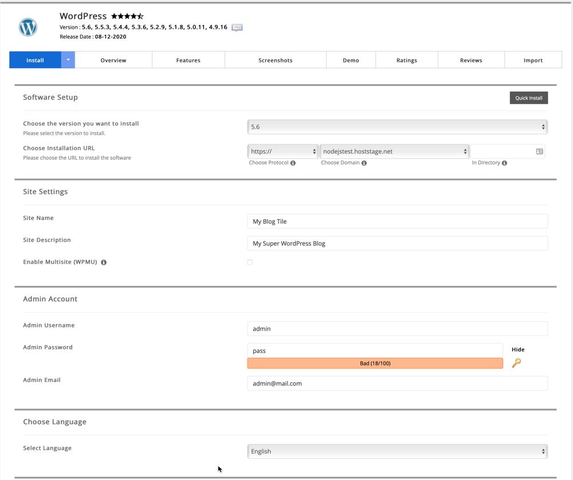Open the version dropdown showing 5.6
573x480 pixels.
(x=397, y=127)
